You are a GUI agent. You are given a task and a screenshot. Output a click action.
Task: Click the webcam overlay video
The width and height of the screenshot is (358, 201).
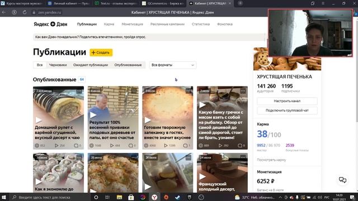tap(310, 33)
